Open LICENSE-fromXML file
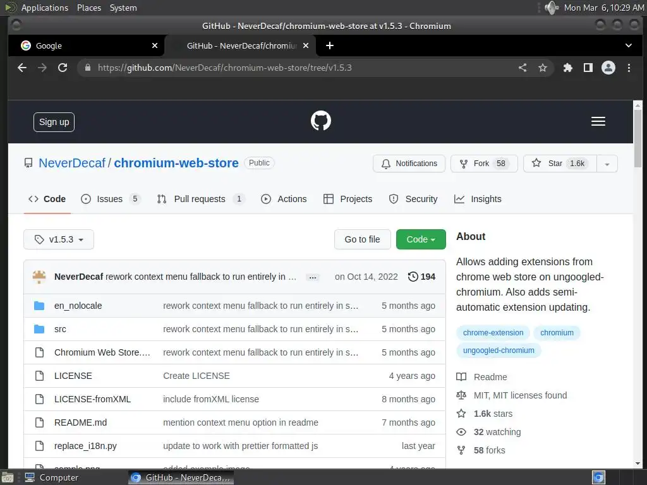 92,399
